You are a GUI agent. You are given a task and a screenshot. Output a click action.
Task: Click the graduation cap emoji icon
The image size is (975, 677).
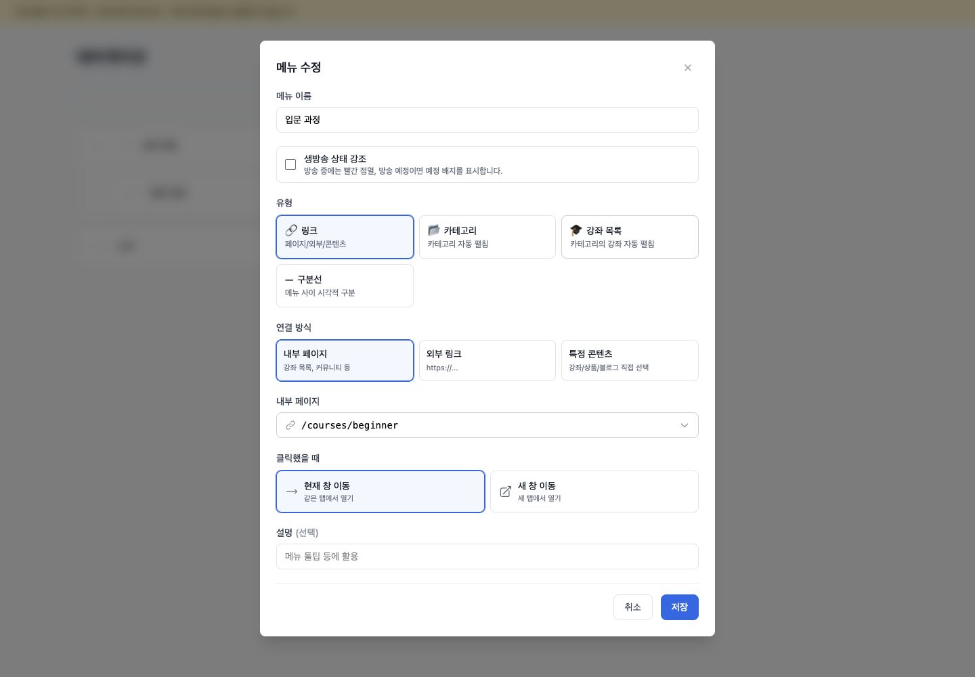[576, 230]
